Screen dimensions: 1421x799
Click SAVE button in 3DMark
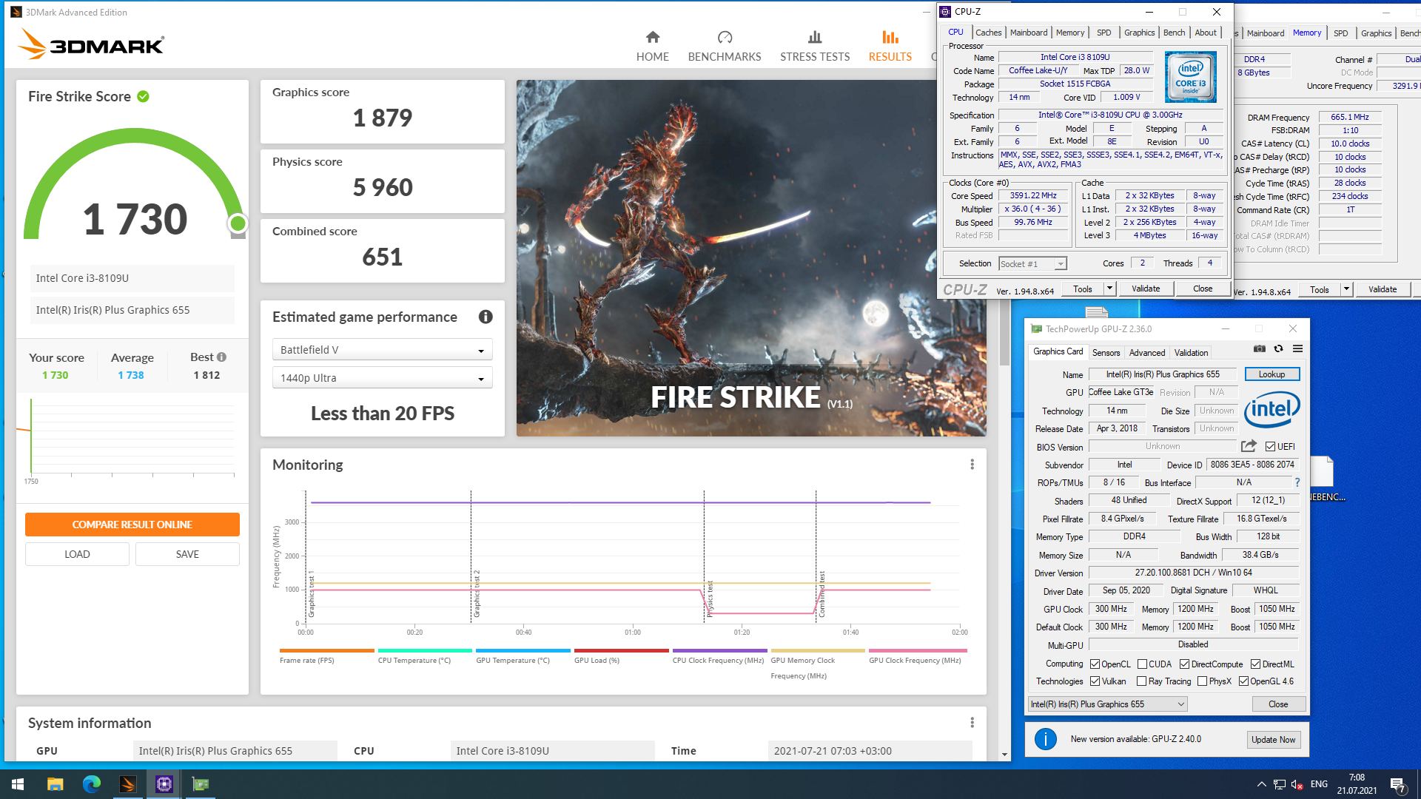click(187, 554)
